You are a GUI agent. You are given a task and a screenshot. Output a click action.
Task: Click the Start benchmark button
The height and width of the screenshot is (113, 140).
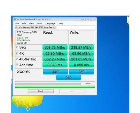(41, 91)
